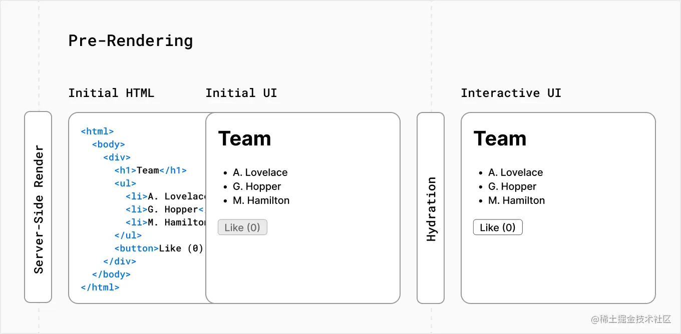Click the 稀土掘金技术社区 watermark
Viewport: 681px width, 334px height.
point(630,319)
